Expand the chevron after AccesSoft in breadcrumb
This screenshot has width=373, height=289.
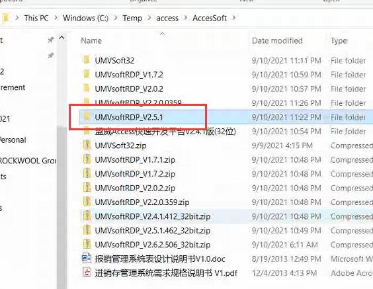pyautogui.click(x=234, y=18)
